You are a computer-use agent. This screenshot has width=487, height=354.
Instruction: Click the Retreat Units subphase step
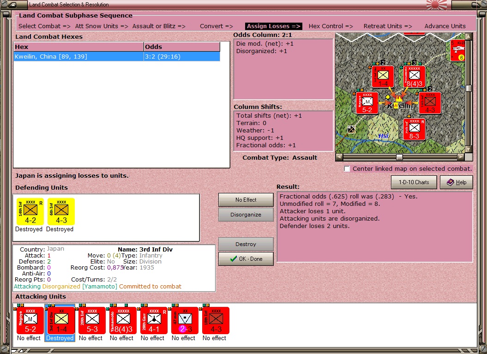[388, 26]
